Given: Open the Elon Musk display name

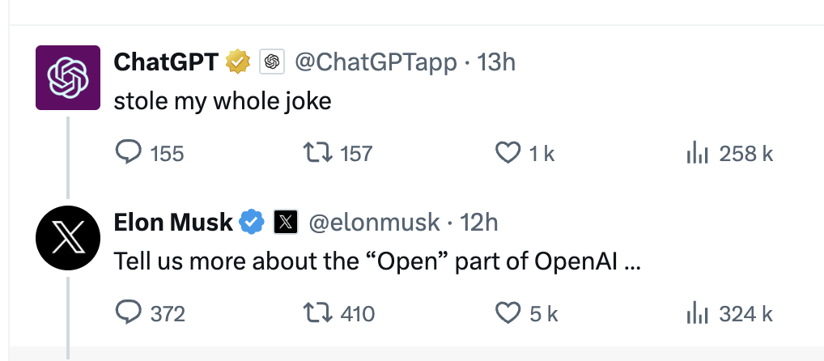Looking at the screenshot, I should (x=173, y=223).
